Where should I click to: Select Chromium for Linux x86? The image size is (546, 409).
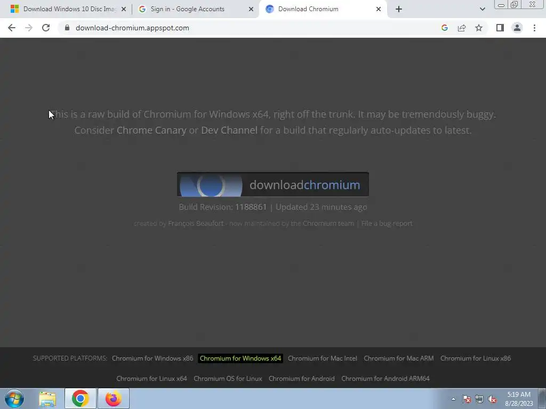coord(476,358)
